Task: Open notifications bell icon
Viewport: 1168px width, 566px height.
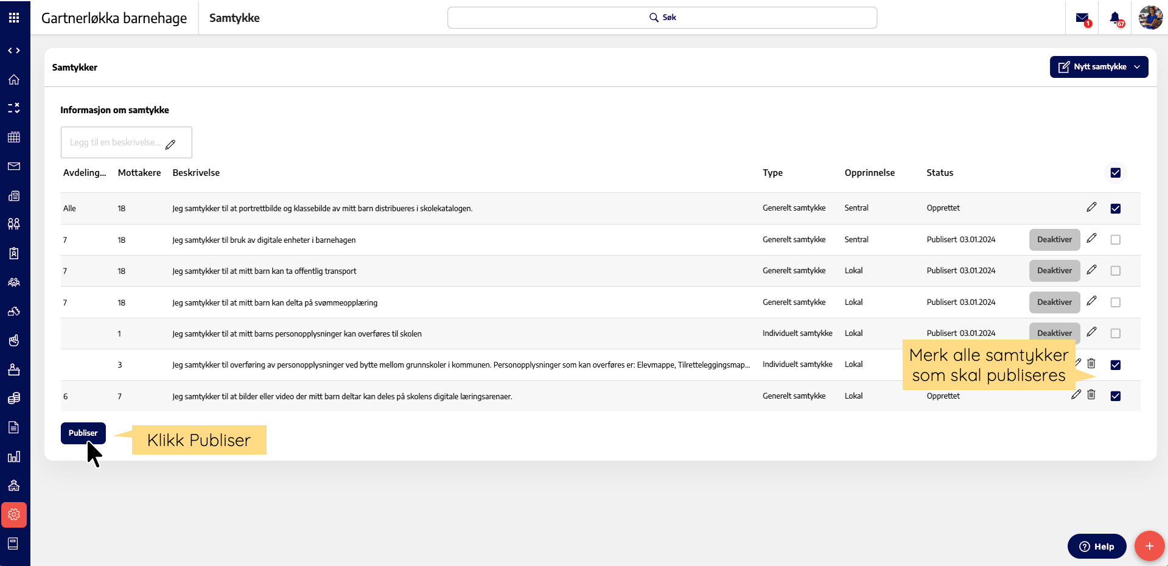Action: click(x=1115, y=18)
